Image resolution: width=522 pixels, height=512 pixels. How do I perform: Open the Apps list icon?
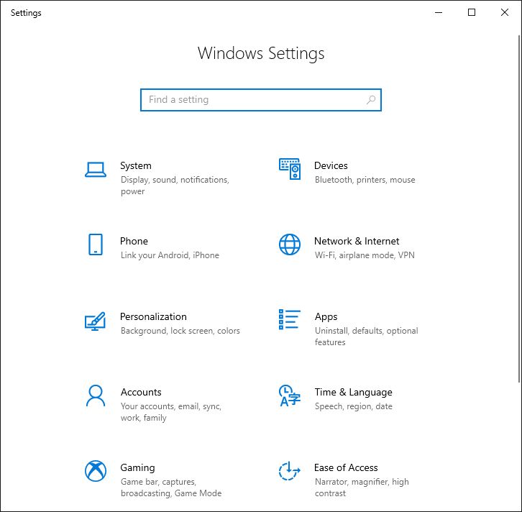290,319
